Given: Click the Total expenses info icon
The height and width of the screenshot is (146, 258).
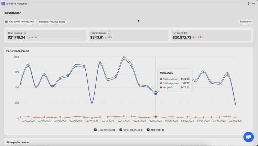Looking at the screenshot, I should [x=109, y=33].
